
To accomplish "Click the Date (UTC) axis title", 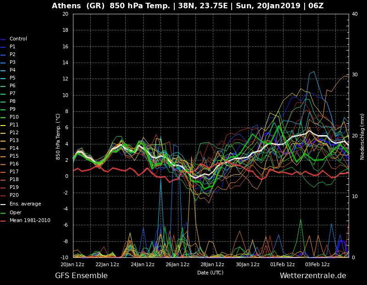I will click(x=211, y=273).
